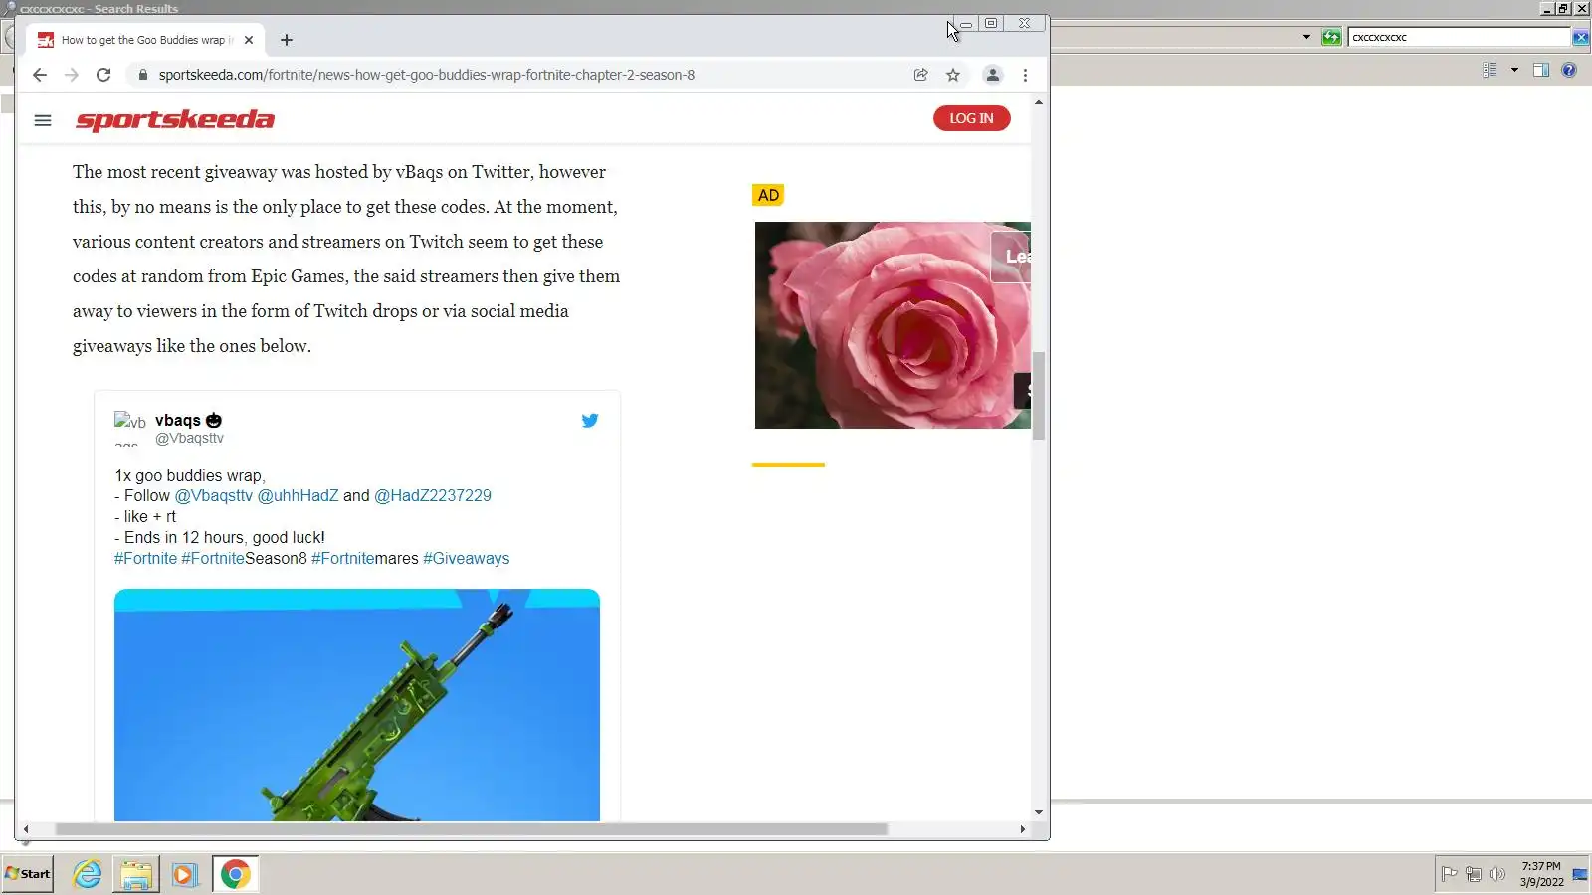Click the yellow AD label
Viewport: 1592px width, 895px height.
click(768, 195)
